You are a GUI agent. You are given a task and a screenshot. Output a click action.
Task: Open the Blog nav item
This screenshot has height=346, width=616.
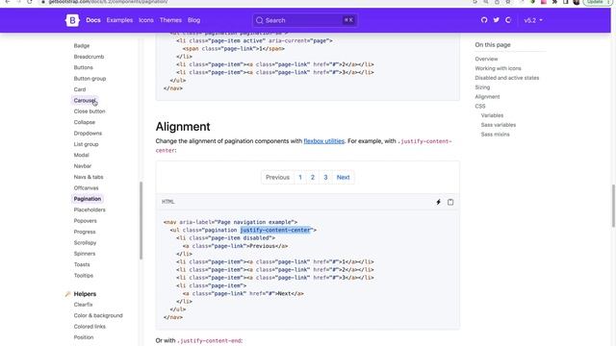pos(193,20)
